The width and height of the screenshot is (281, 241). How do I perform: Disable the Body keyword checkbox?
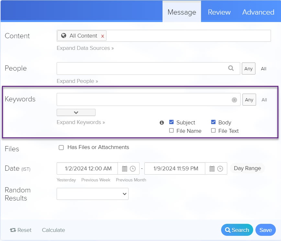tap(213, 122)
